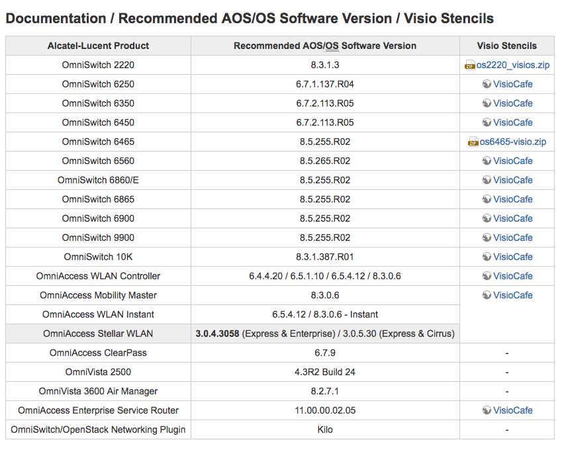Select OmniAccess WLAN Instant product cell
Screen dimensions: 562x450
click(x=98, y=314)
